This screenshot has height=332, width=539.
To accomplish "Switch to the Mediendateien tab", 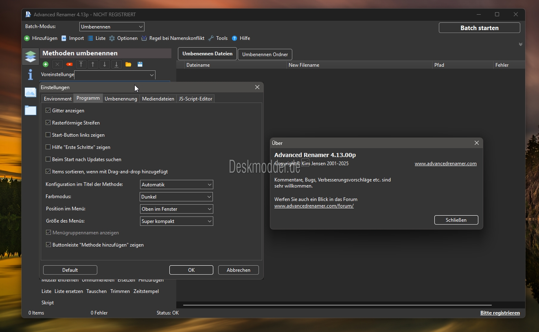I will 158,98.
